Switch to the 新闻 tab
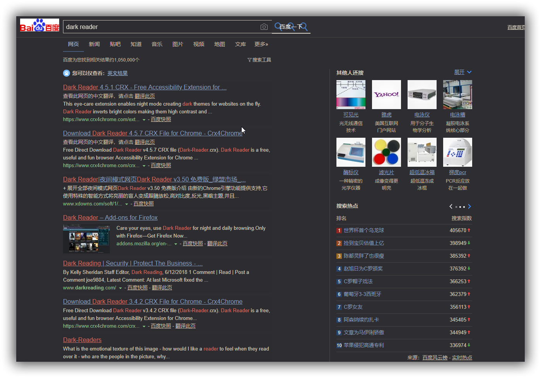 point(94,44)
